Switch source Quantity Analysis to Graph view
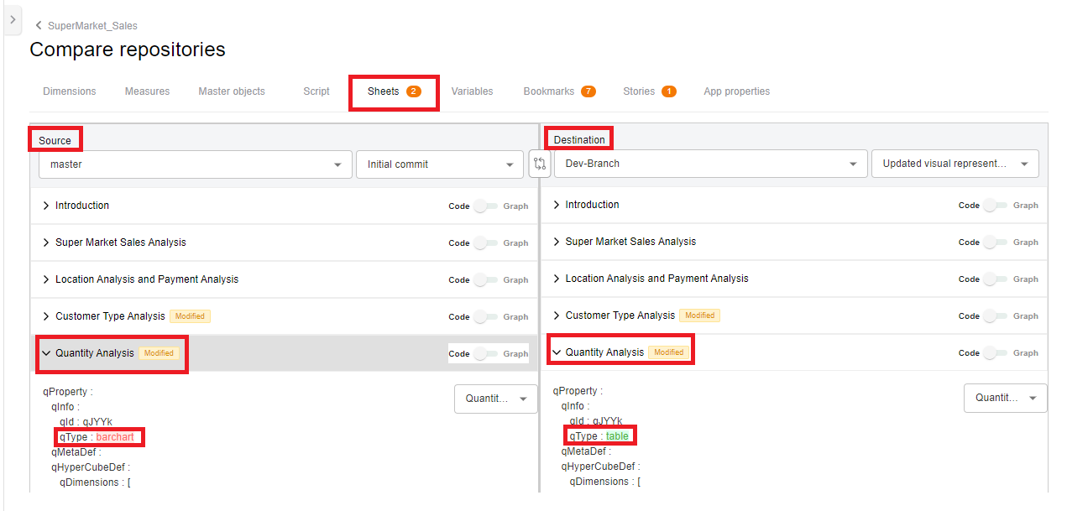The image size is (1067, 511). pos(485,354)
